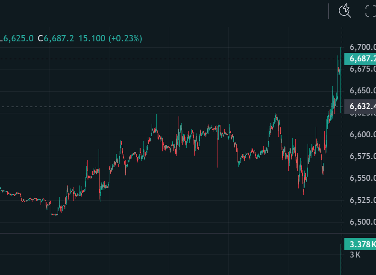
Task: Select the 3 K volume axis label
Action: coord(355,255)
